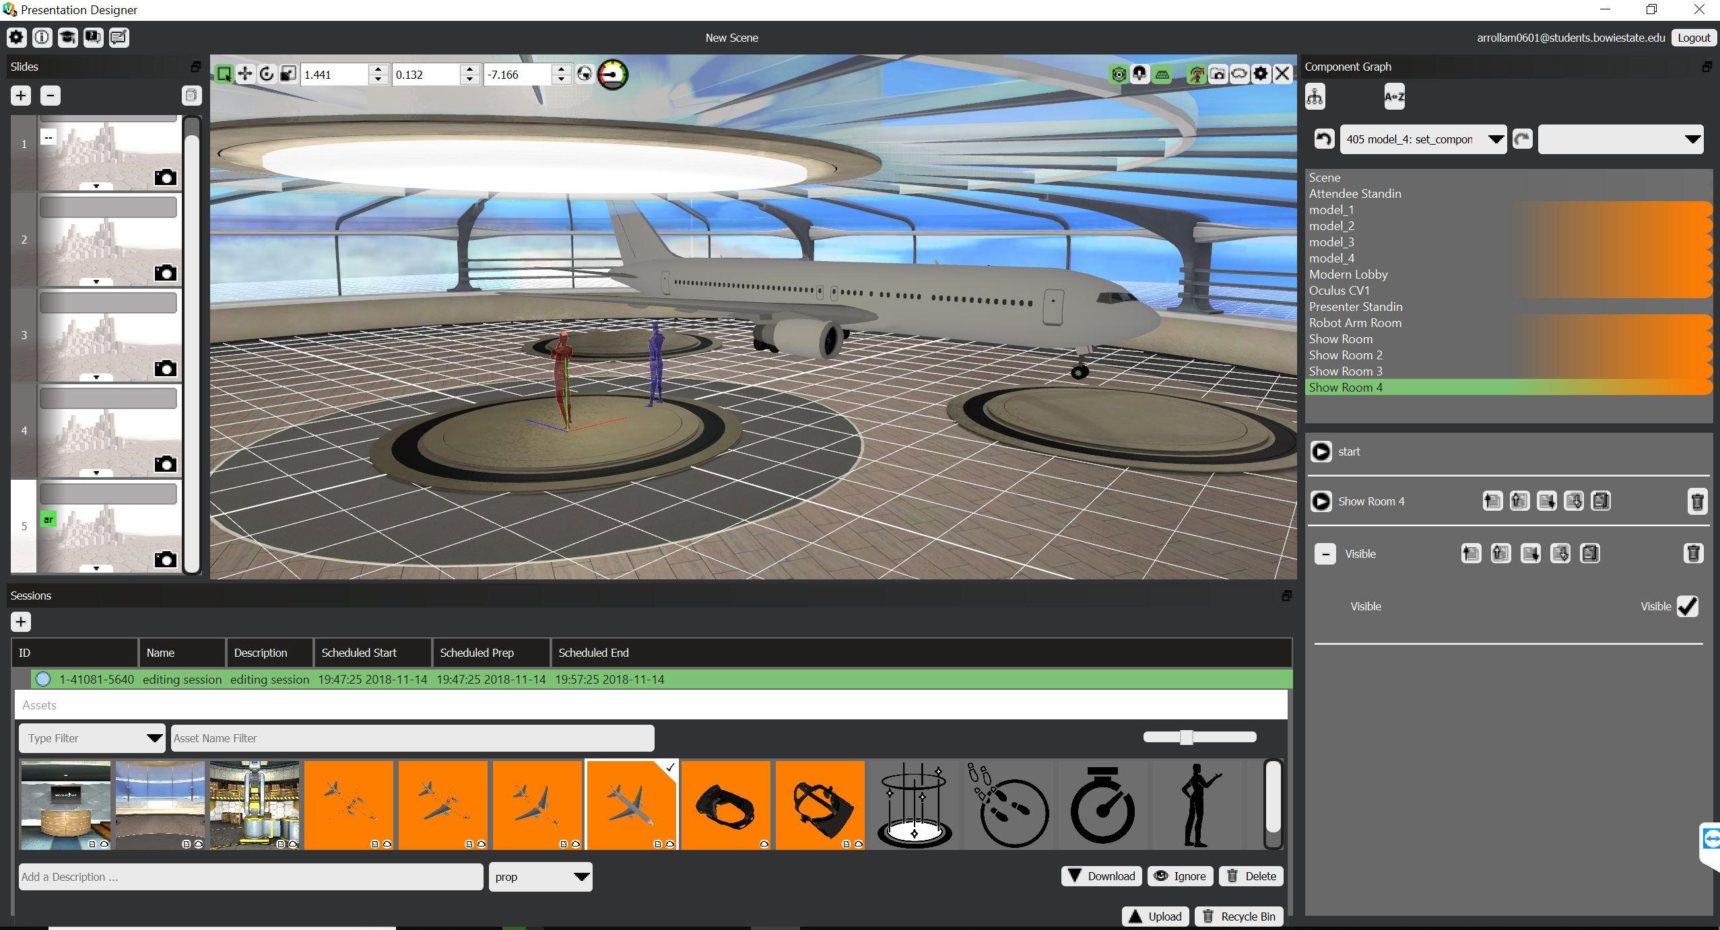Select the selection tool in viewport toolbar
1720x930 pixels.
point(224,74)
